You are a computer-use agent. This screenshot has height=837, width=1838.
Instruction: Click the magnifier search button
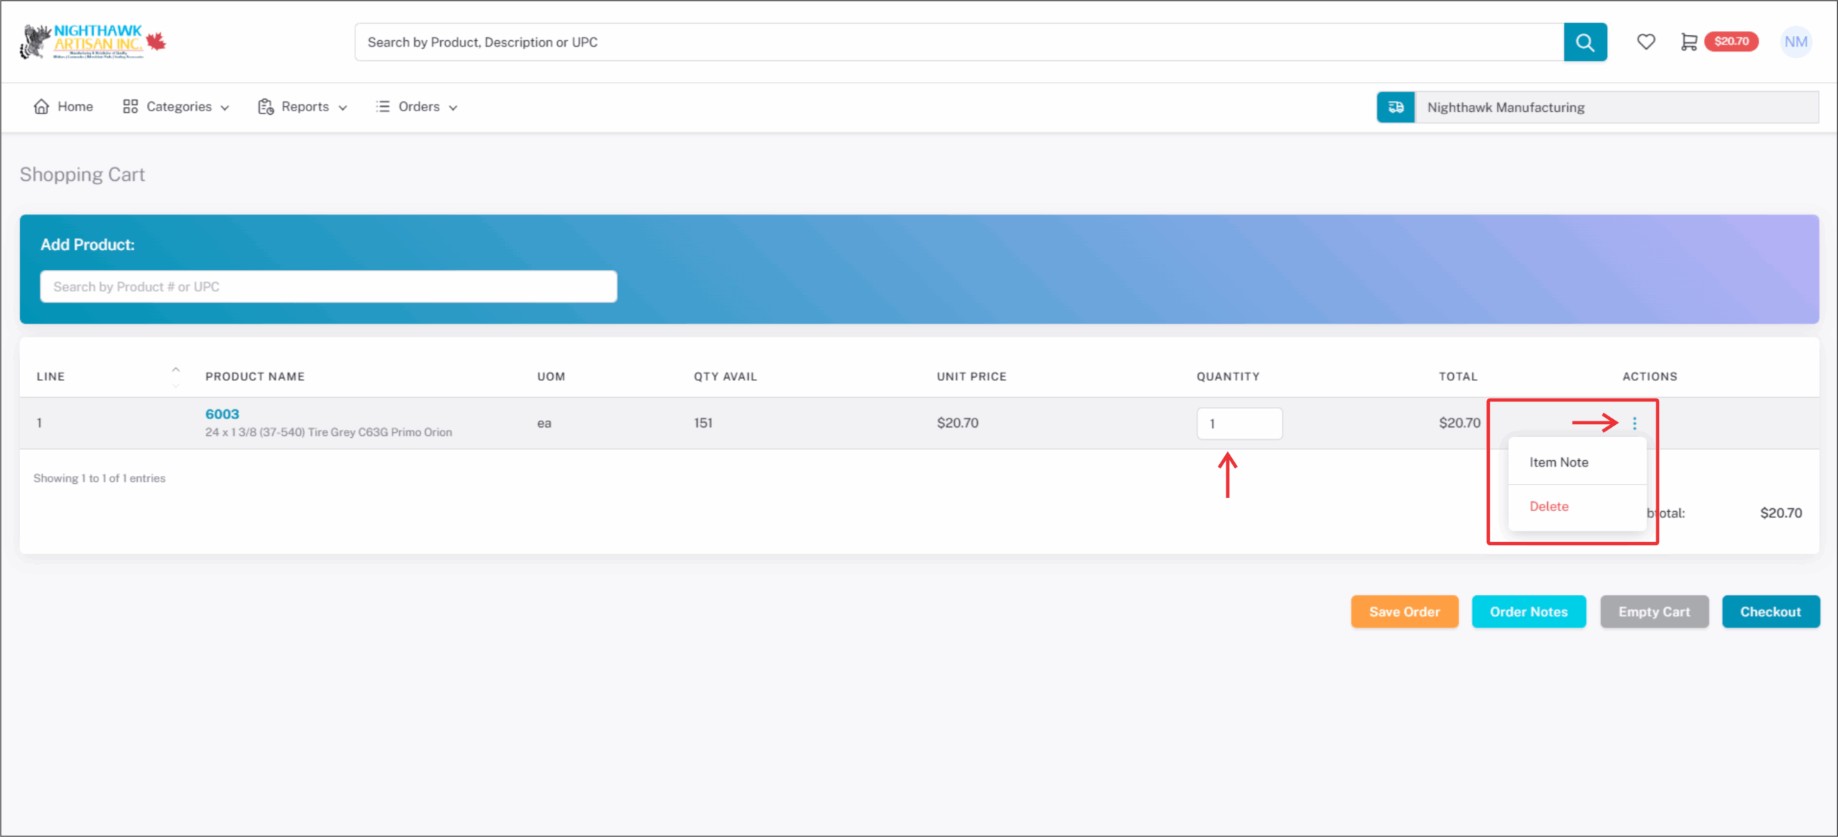1585,42
